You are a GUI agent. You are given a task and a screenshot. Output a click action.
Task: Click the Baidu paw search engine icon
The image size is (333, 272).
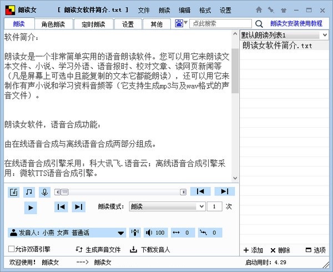(179, 24)
